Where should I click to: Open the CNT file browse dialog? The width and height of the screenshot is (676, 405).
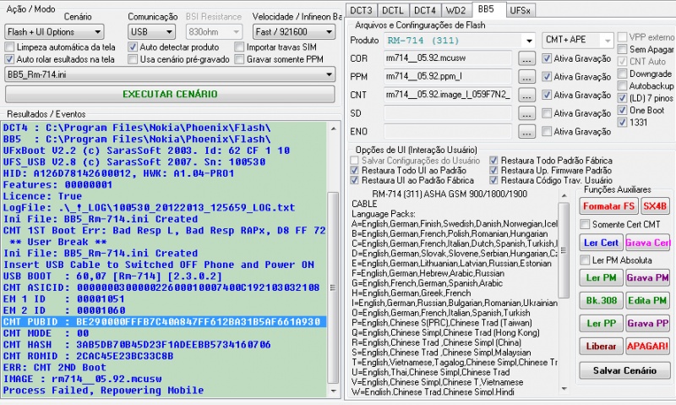coord(526,95)
